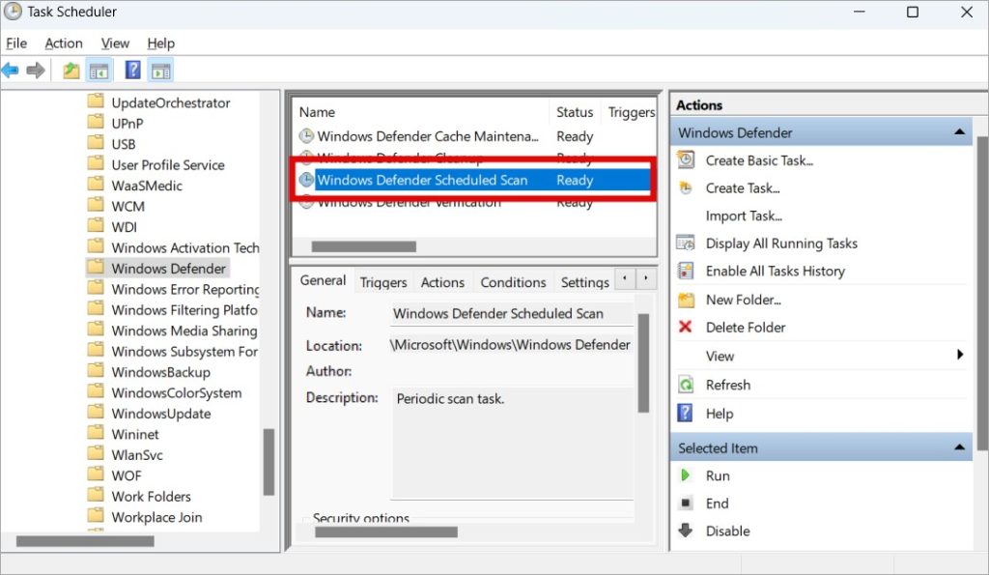
Task: Click the folder tree vertical scrollbar thumb
Action: coord(268,462)
